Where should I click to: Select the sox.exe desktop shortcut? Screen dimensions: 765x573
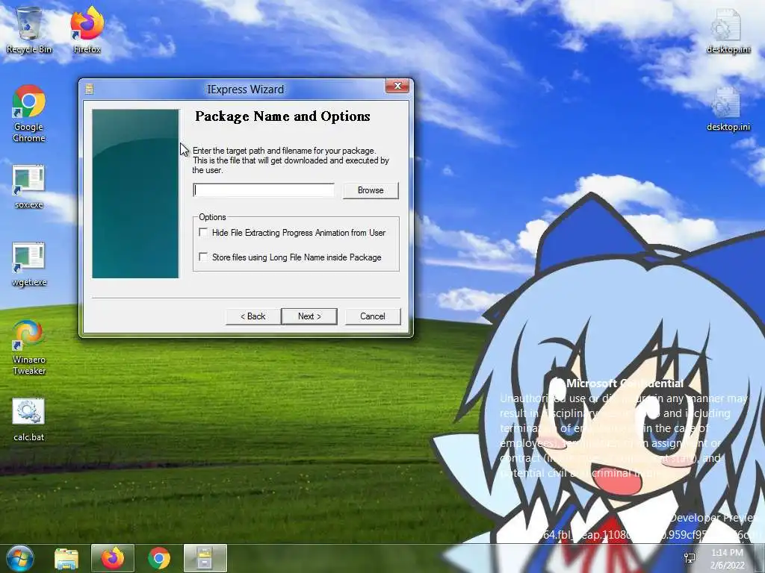point(29,187)
